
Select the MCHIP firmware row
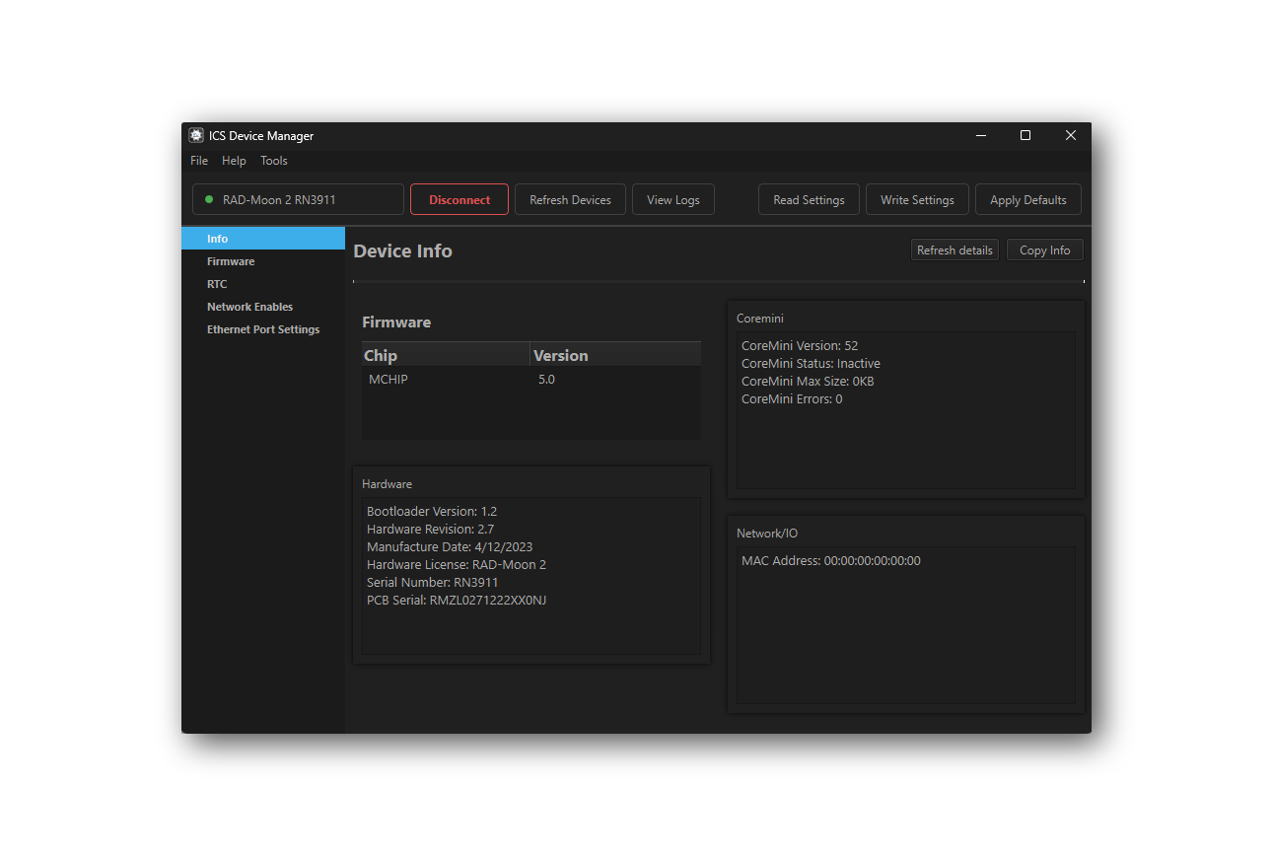(x=531, y=380)
